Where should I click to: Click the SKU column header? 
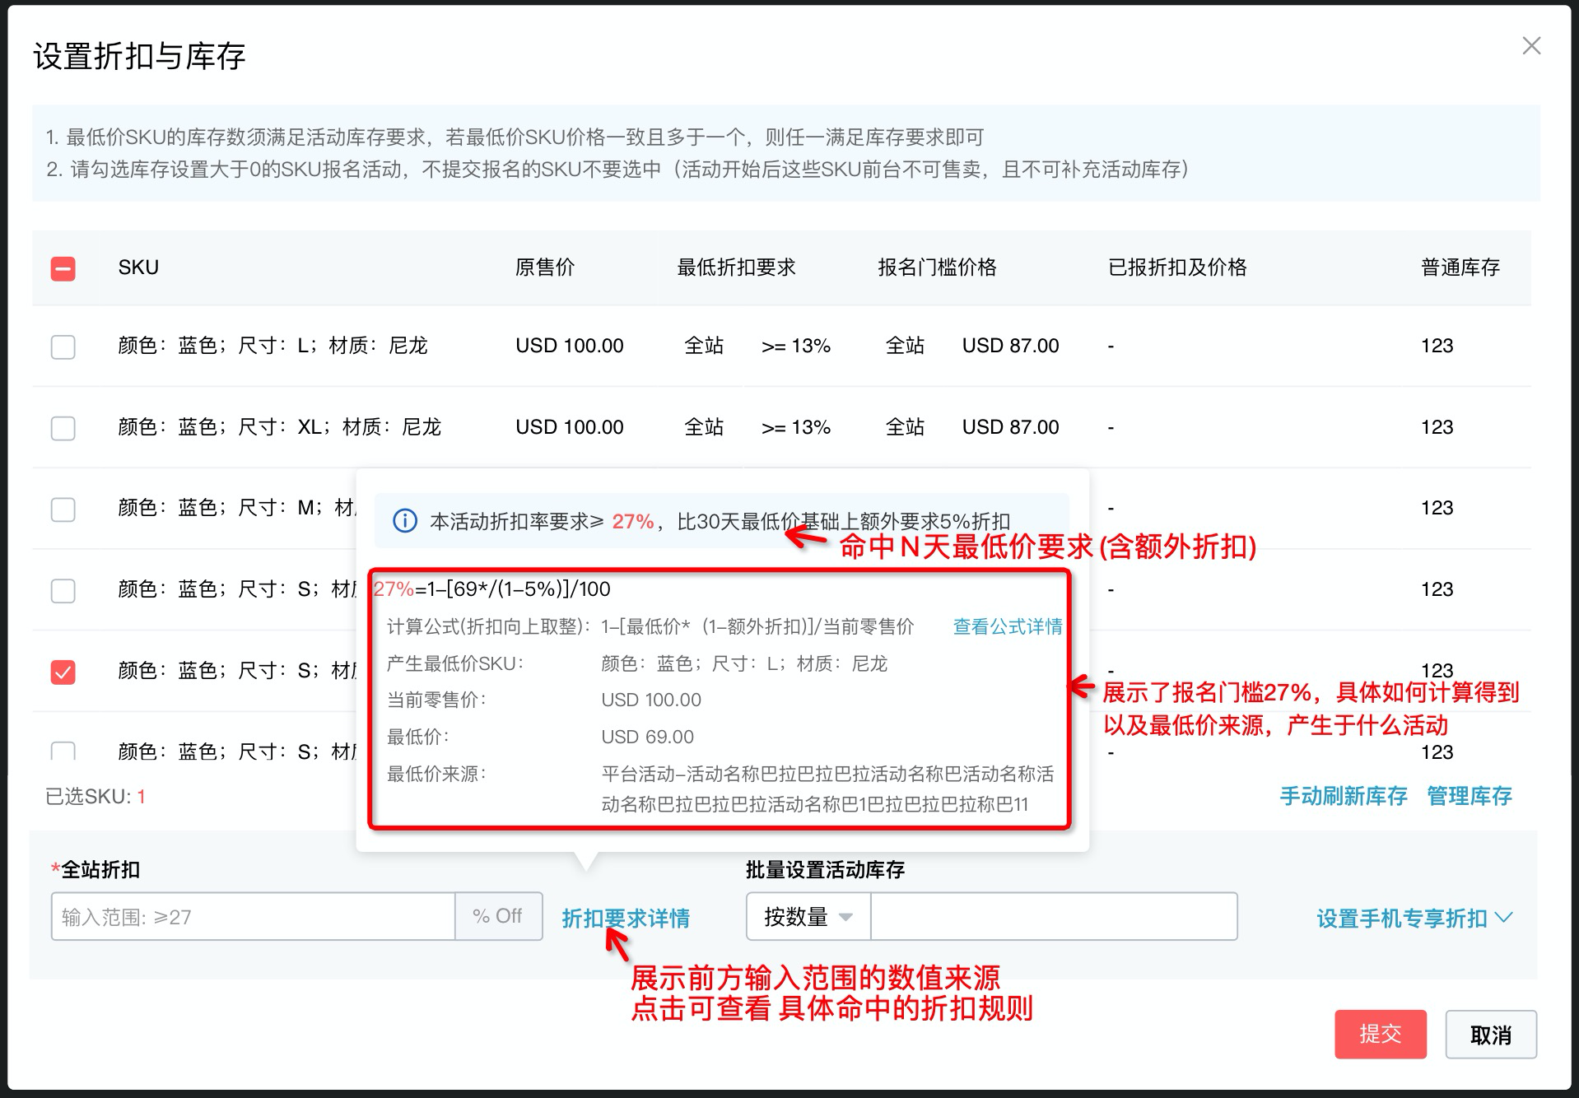point(138,268)
